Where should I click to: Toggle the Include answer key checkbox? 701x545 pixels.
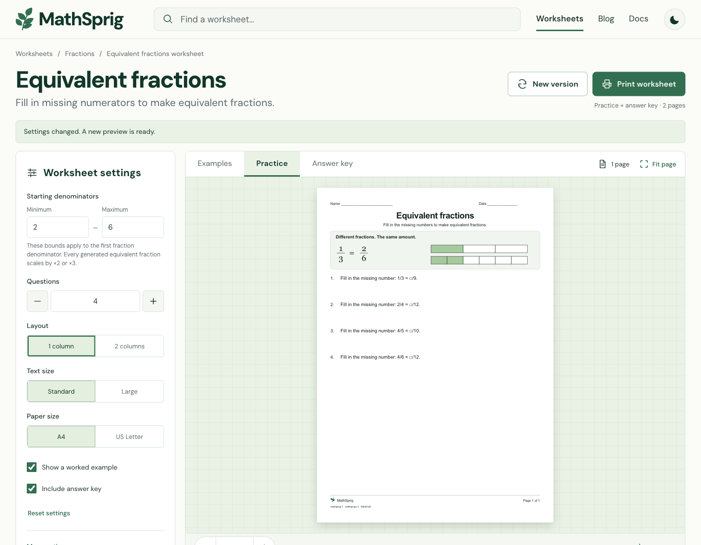point(32,489)
